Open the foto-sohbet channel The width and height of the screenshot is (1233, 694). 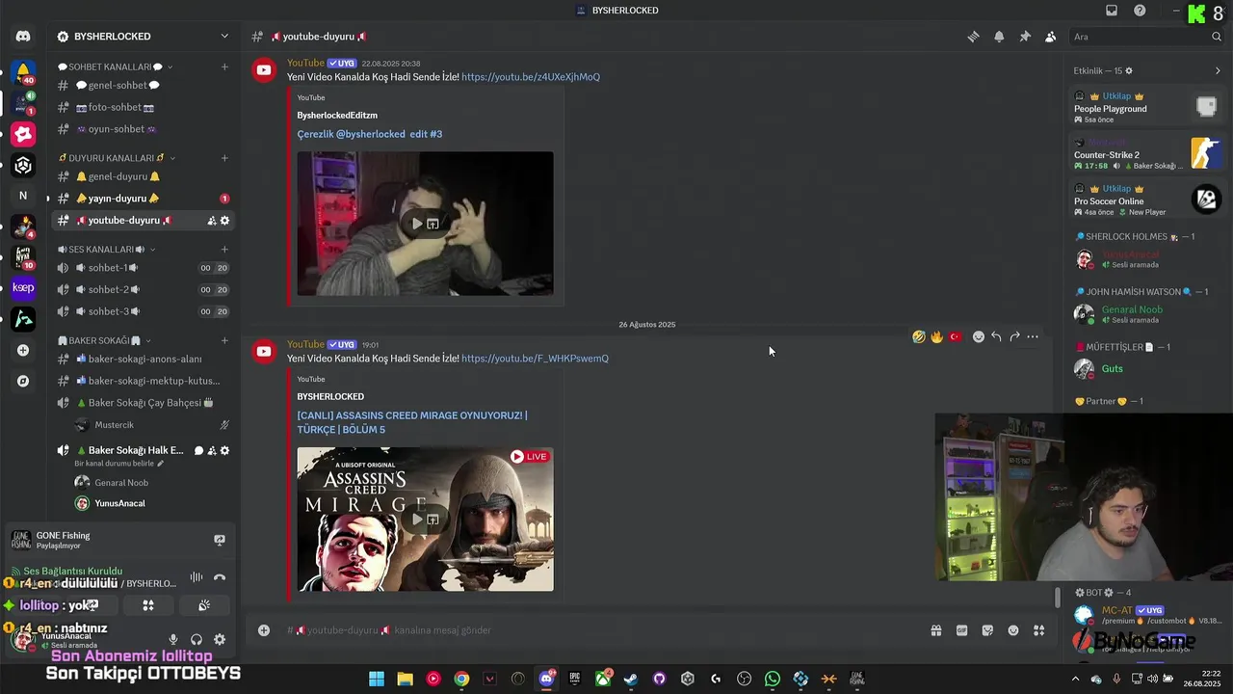(x=143, y=107)
